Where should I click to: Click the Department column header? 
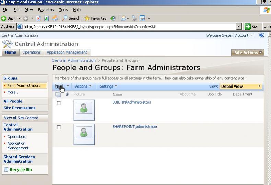click(243, 94)
